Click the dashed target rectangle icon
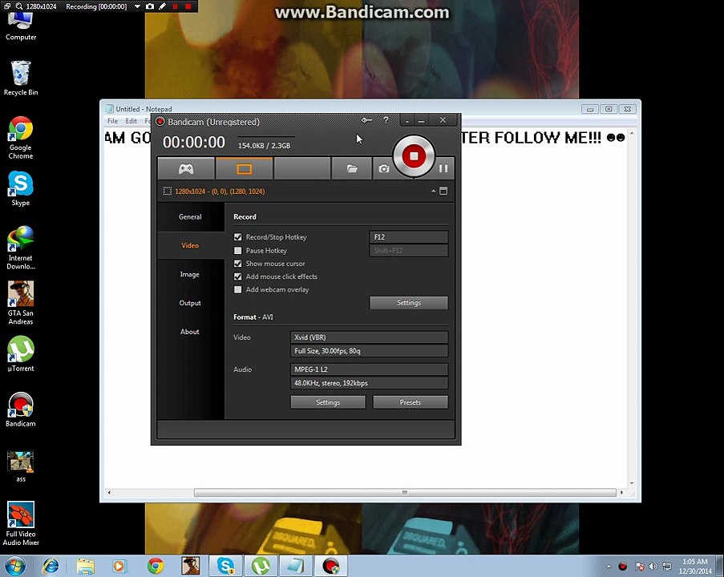The width and height of the screenshot is (724, 577). tap(167, 191)
